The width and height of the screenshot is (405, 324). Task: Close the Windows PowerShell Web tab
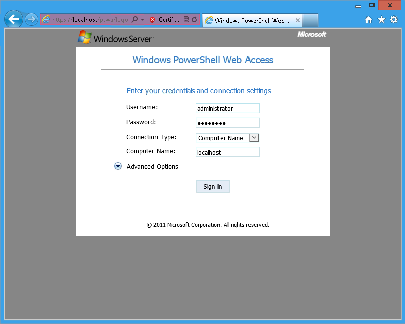(x=298, y=20)
